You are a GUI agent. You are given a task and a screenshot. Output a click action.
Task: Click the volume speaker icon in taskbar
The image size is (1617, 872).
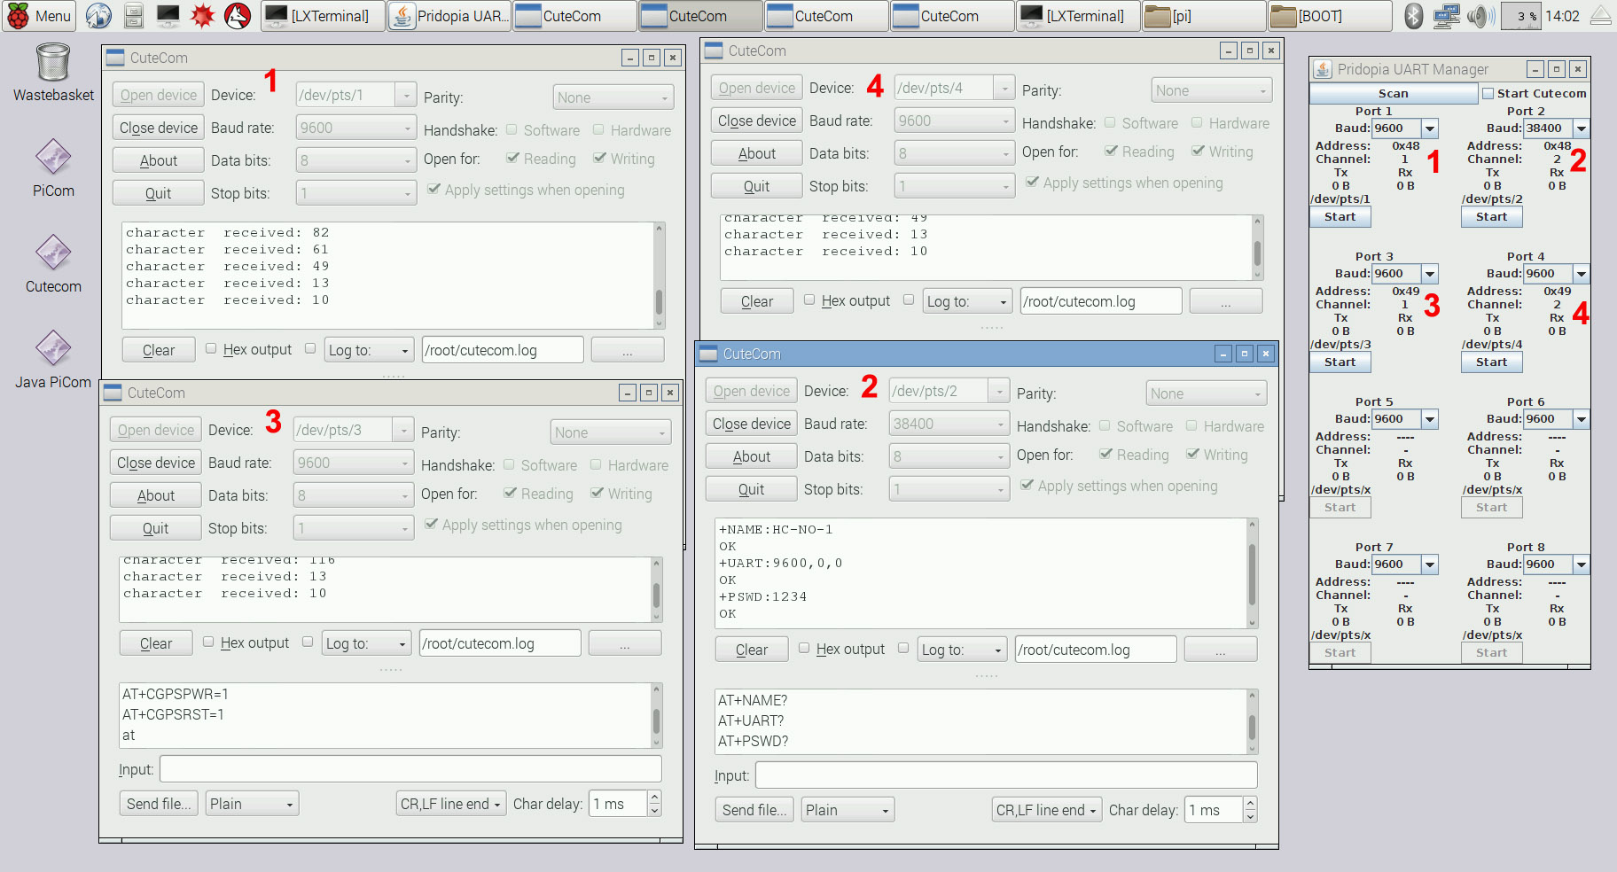coord(1477,16)
